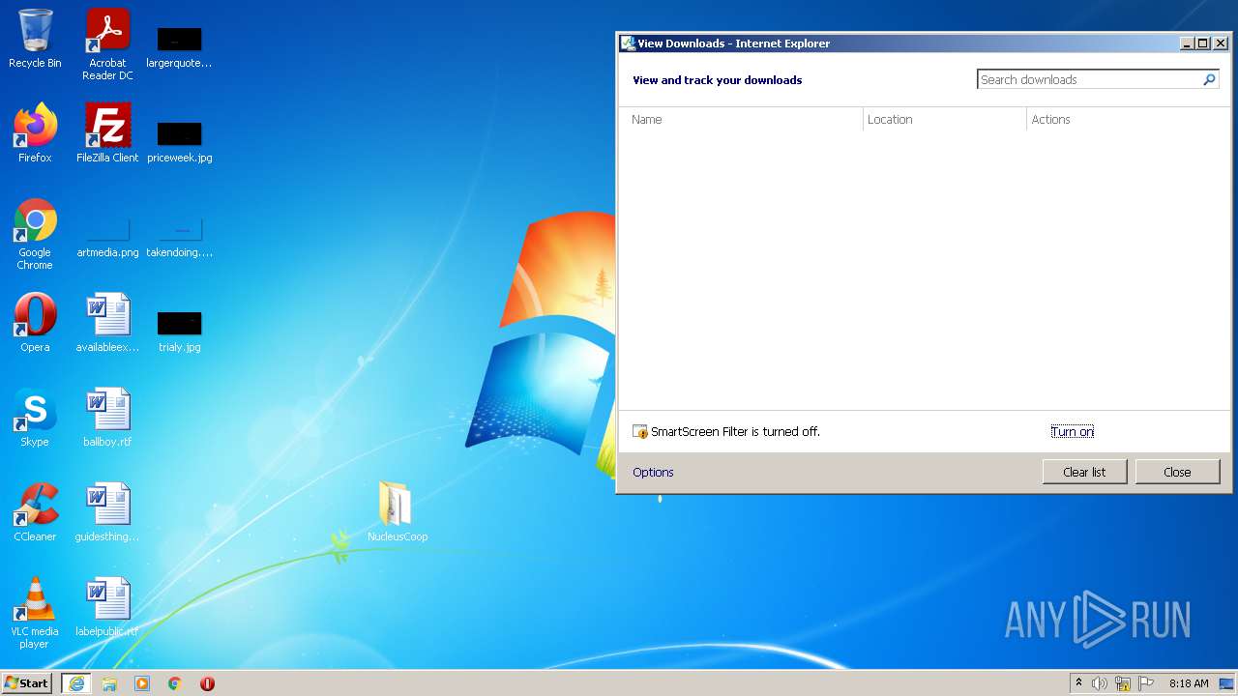Viewport: 1238px width, 696px height.
Task: Click the Start button
Action: click(x=27, y=683)
